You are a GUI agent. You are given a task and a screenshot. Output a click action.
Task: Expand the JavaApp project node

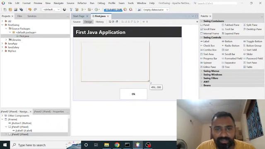click(x=2, y=43)
